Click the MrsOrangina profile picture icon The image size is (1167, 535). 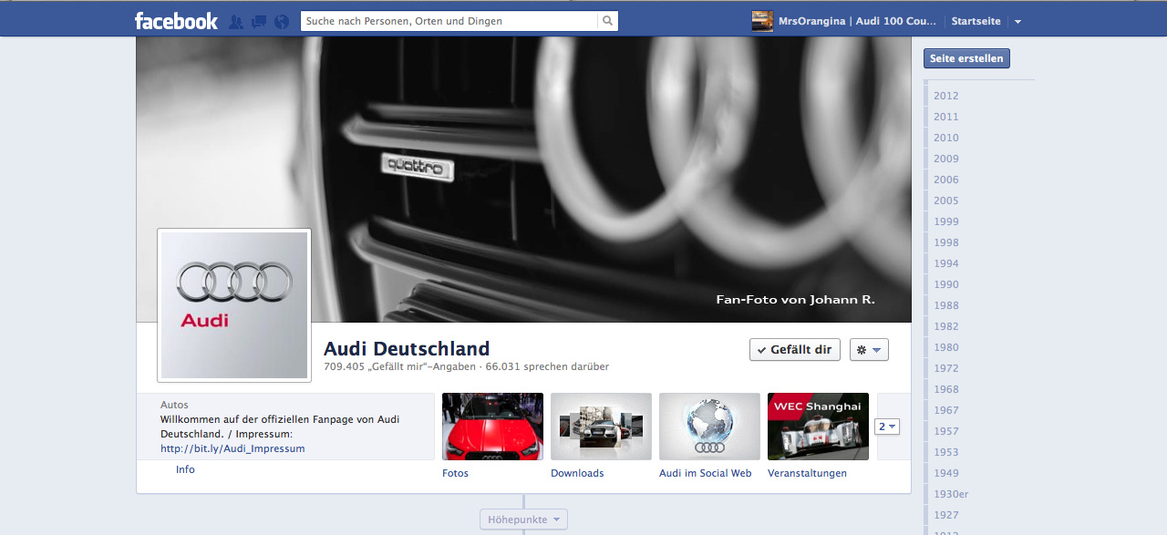[762, 21]
